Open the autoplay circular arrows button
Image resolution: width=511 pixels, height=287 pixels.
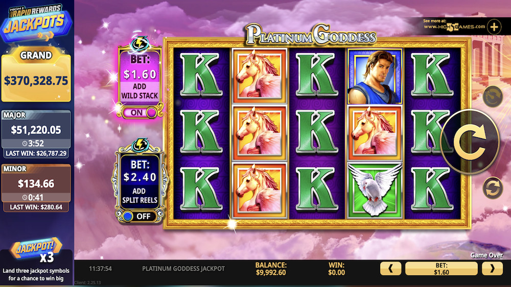coord(493,188)
